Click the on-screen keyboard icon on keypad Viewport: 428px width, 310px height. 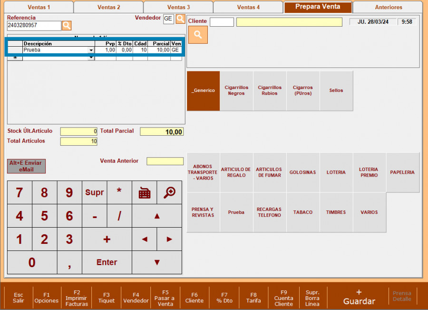[144, 192]
